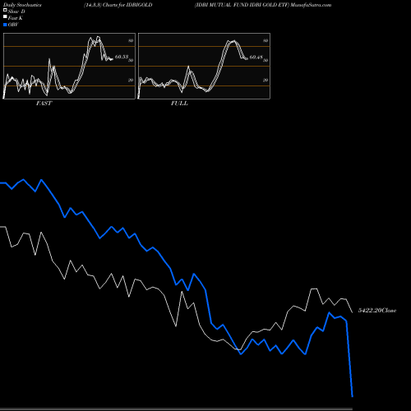This screenshot has height=411, width=411.
Task: Click the 50 level label in FULL chart
Action: click(x=266, y=60)
